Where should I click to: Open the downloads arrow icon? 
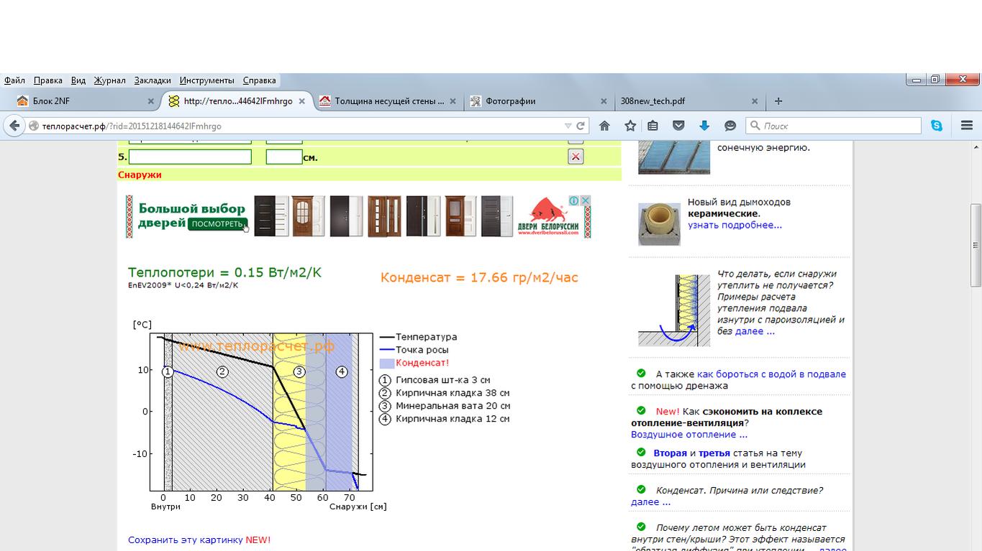704,126
